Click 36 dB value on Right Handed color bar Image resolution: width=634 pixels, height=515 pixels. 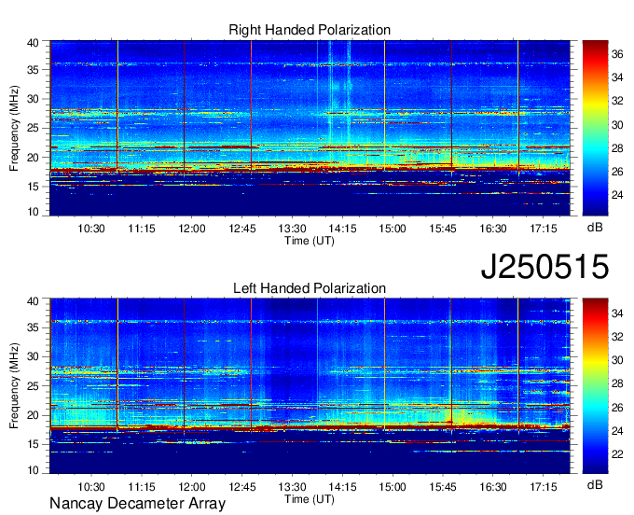[617, 54]
